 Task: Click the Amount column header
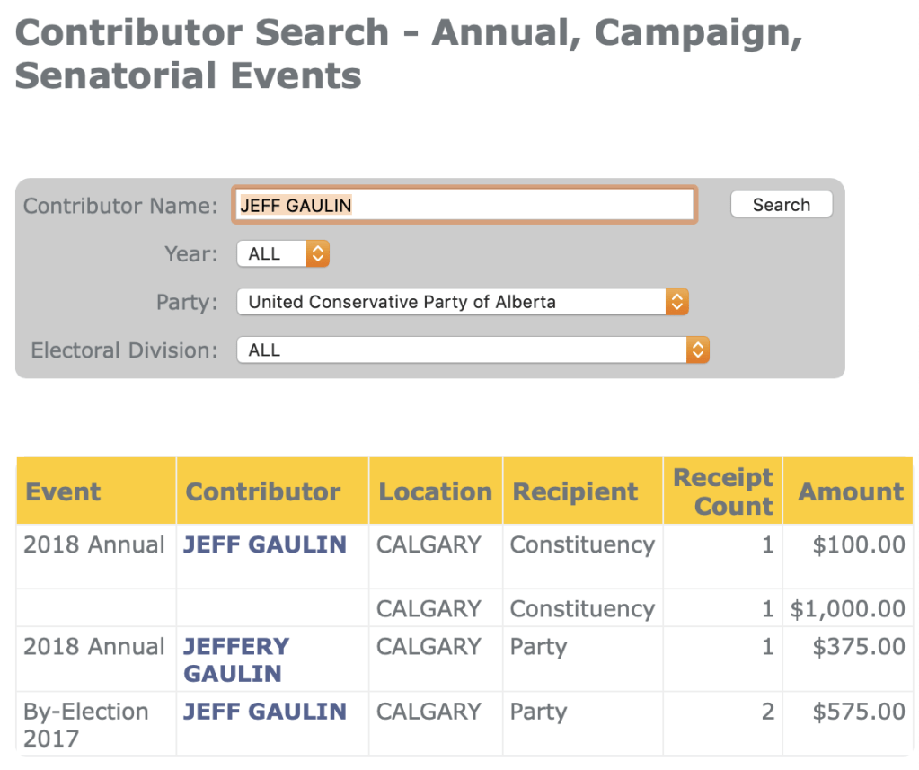click(851, 491)
